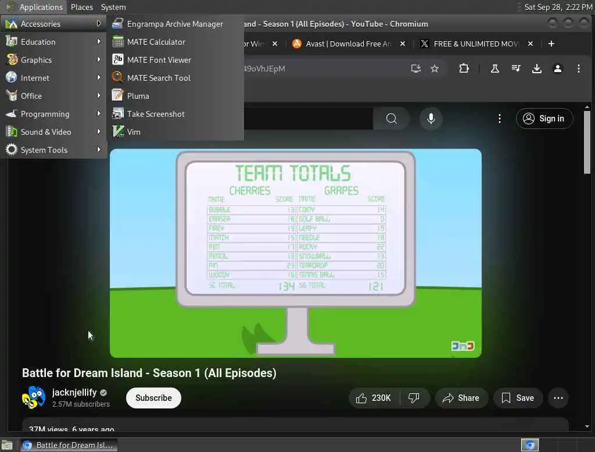Expand Internet submenu

pyautogui.click(x=53, y=78)
